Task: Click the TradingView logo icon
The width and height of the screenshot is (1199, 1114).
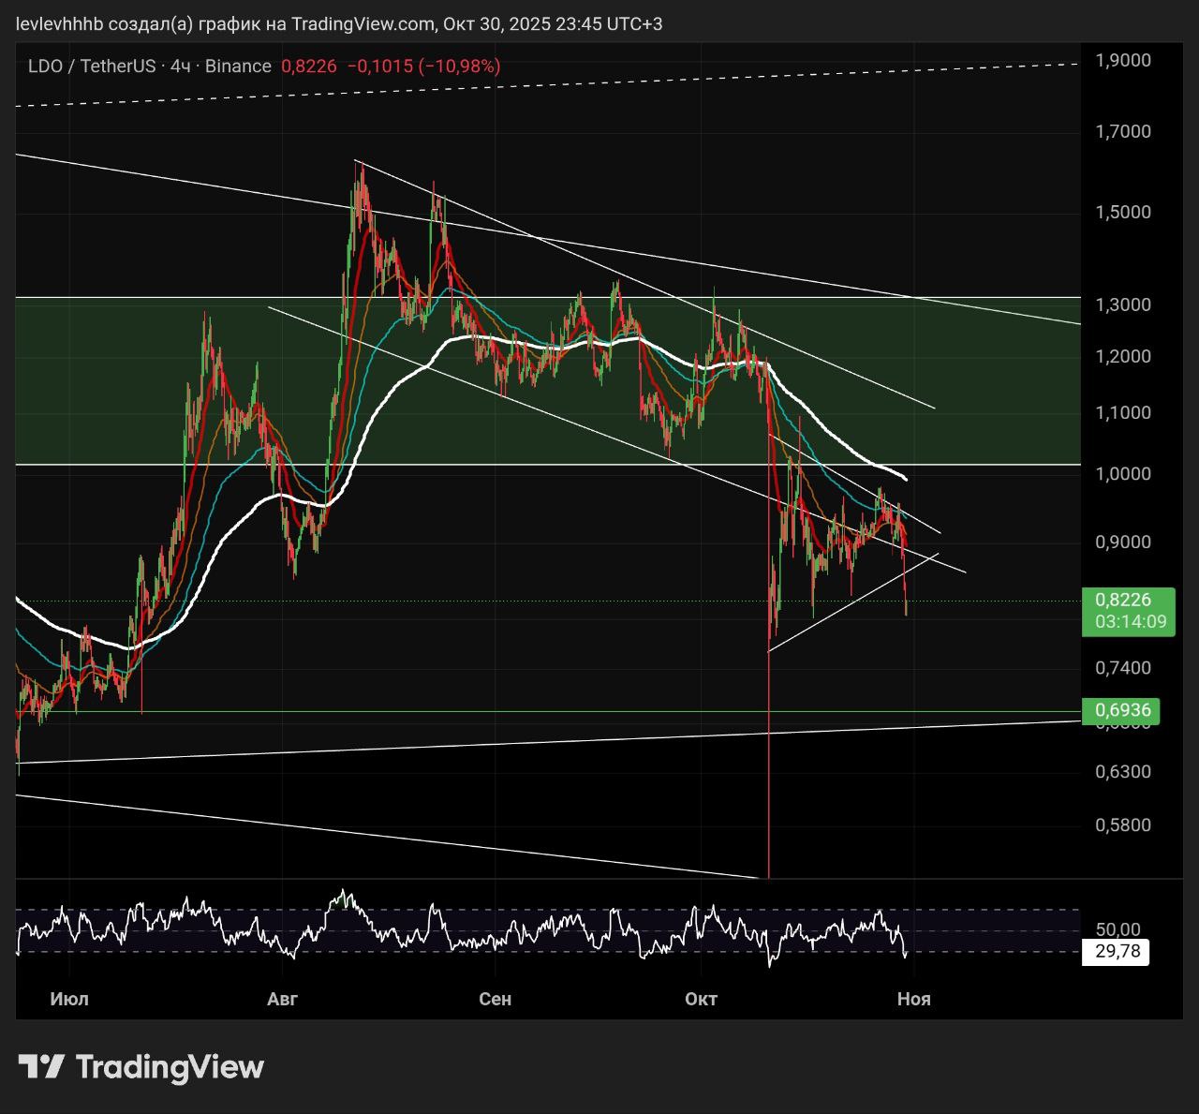Action: click(41, 1066)
